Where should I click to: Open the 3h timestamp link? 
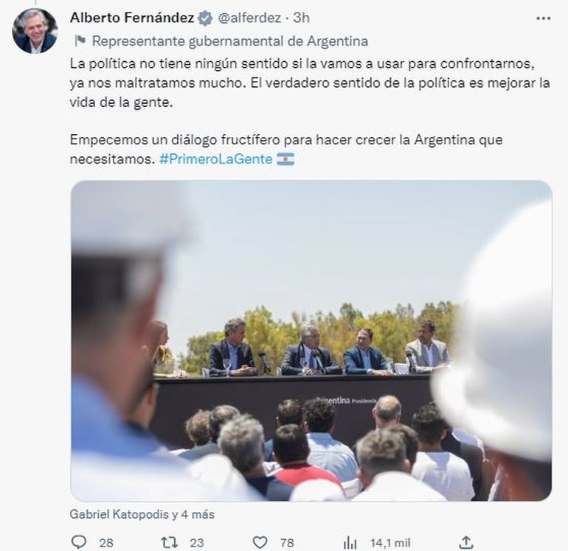point(302,18)
